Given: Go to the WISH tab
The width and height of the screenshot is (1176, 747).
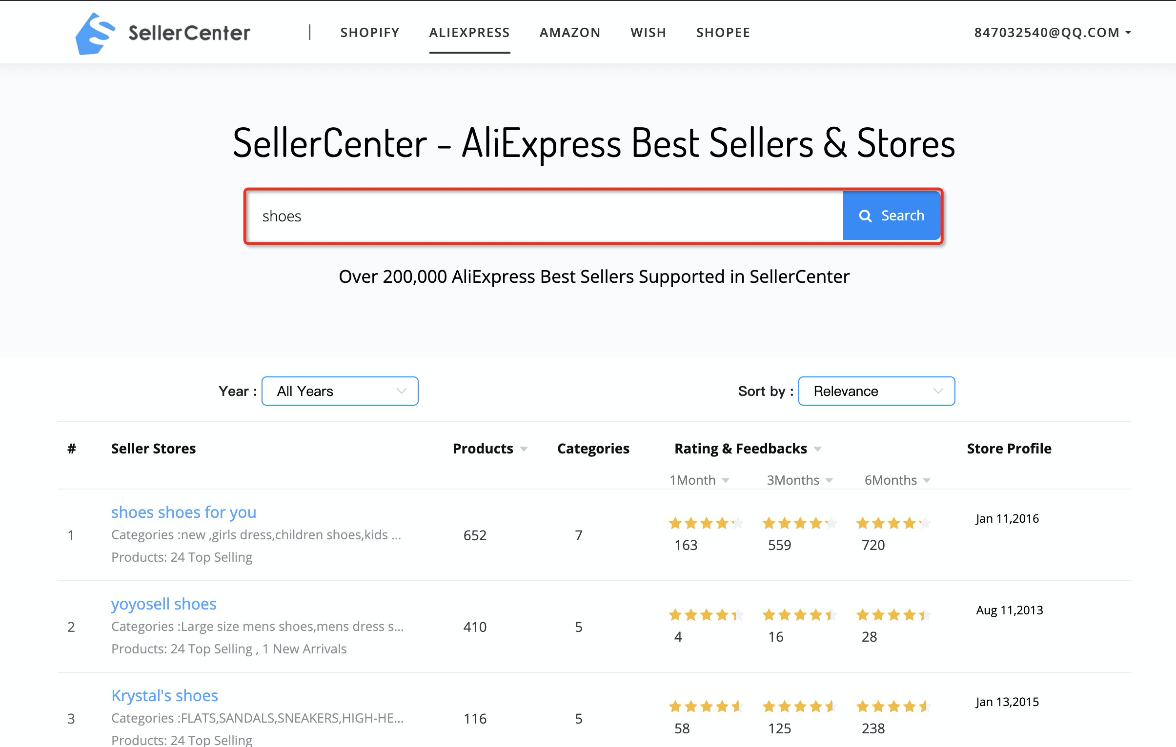Looking at the screenshot, I should [x=648, y=33].
